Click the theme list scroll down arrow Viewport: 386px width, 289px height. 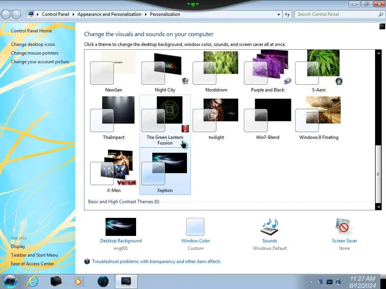tap(378, 207)
